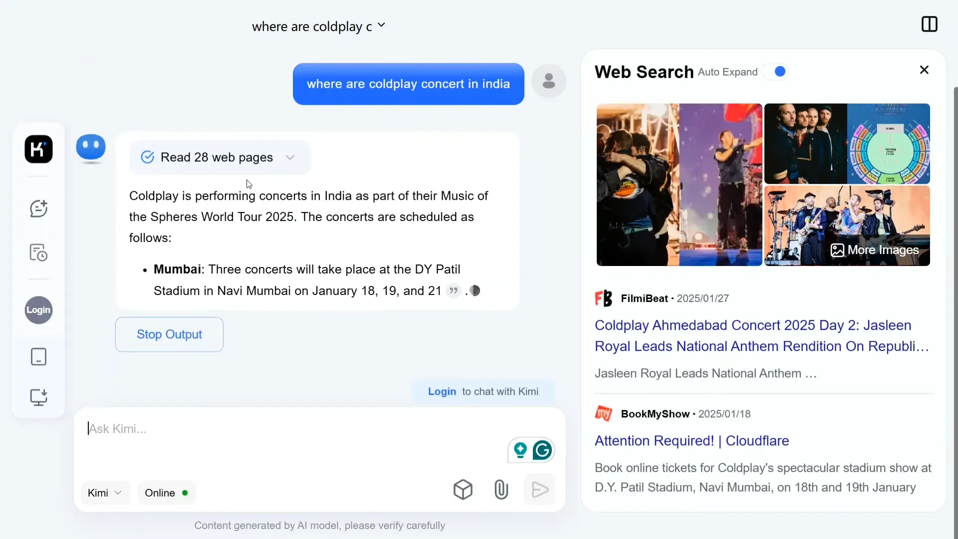958x539 pixels.
Task: Click the Stop Output button
Action: coord(169,334)
